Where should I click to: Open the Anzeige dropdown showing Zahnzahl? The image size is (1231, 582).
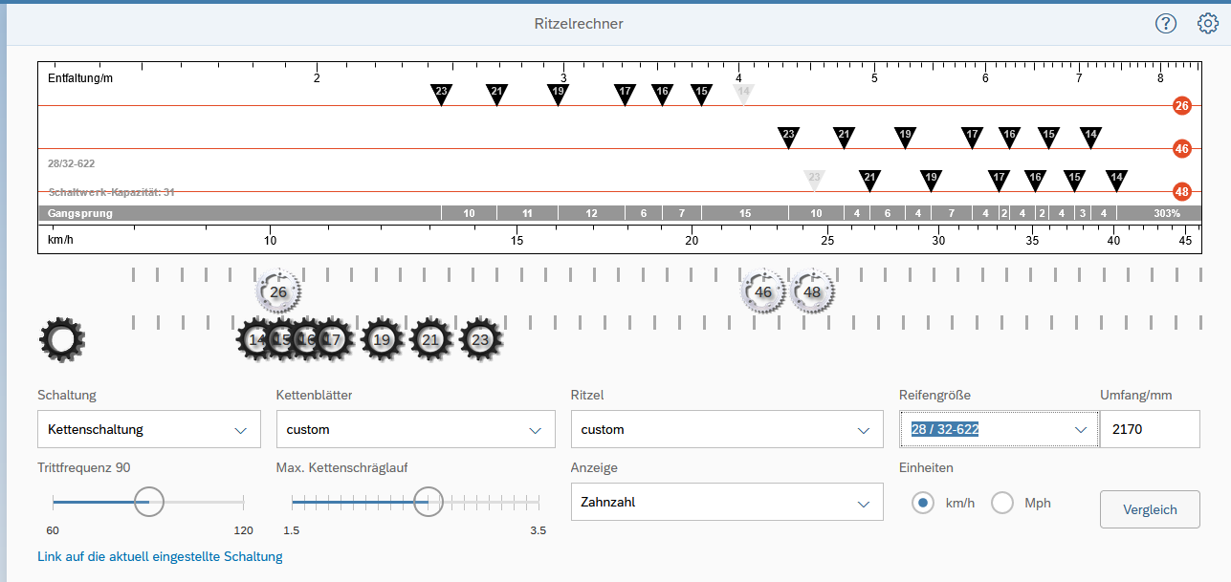pyautogui.click(x=726, y=502)
